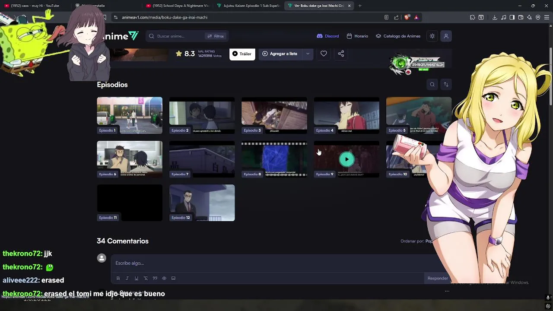Toggle strikethrough formatting in comment editor
Image resolution: width=553 pixels, height=311 pixels.
pos(146,278)
